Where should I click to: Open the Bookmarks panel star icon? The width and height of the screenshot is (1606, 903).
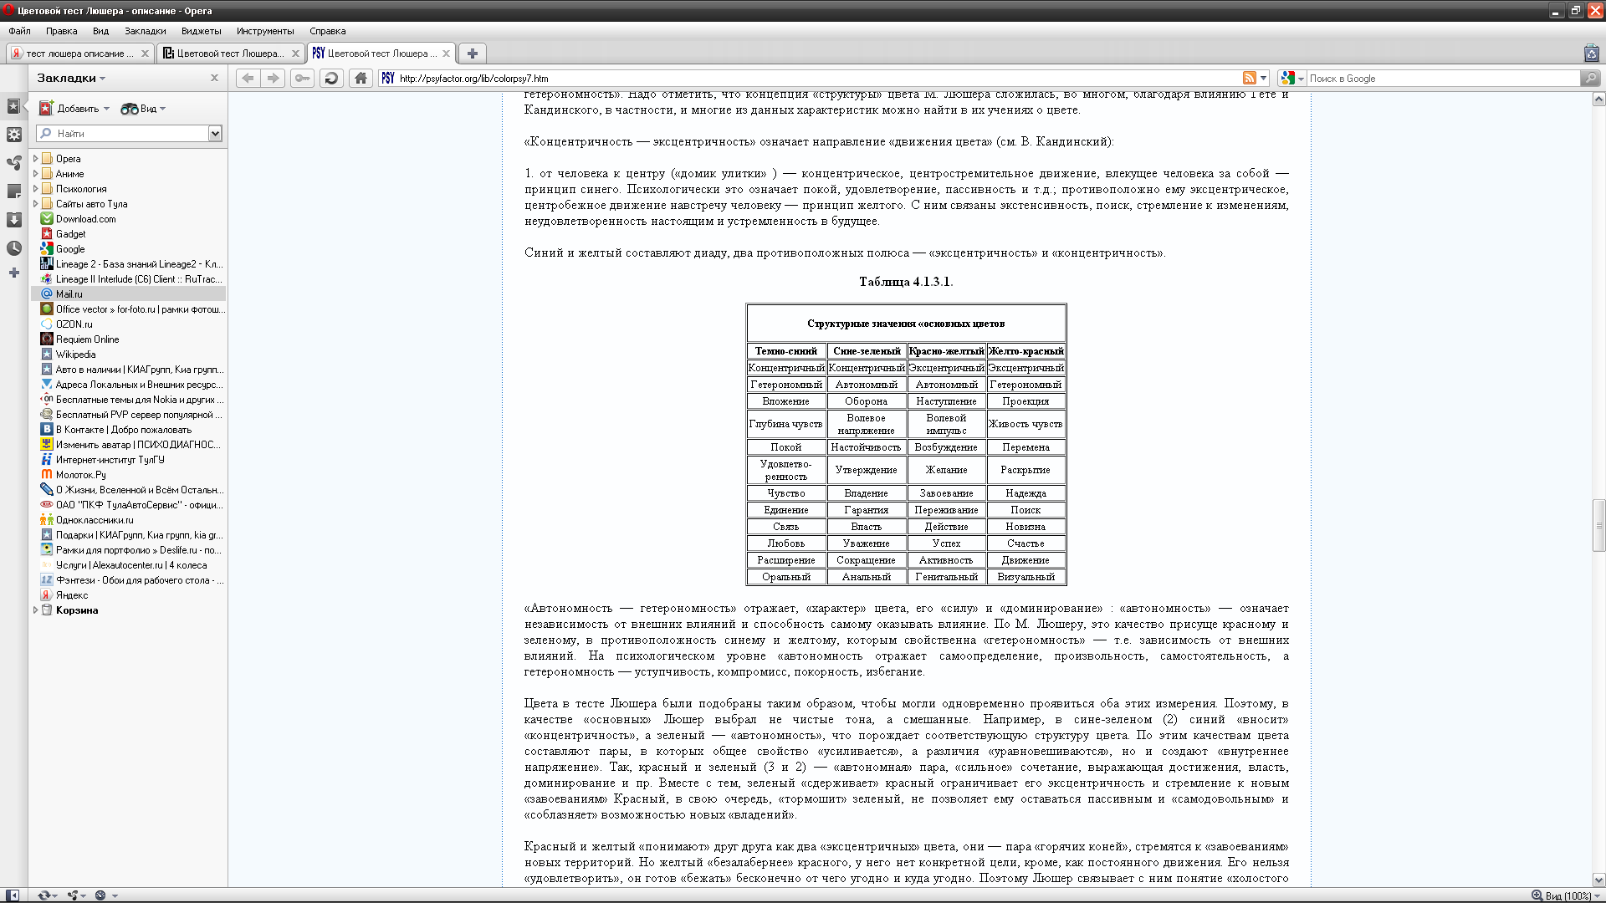click(x=13, y=106)
